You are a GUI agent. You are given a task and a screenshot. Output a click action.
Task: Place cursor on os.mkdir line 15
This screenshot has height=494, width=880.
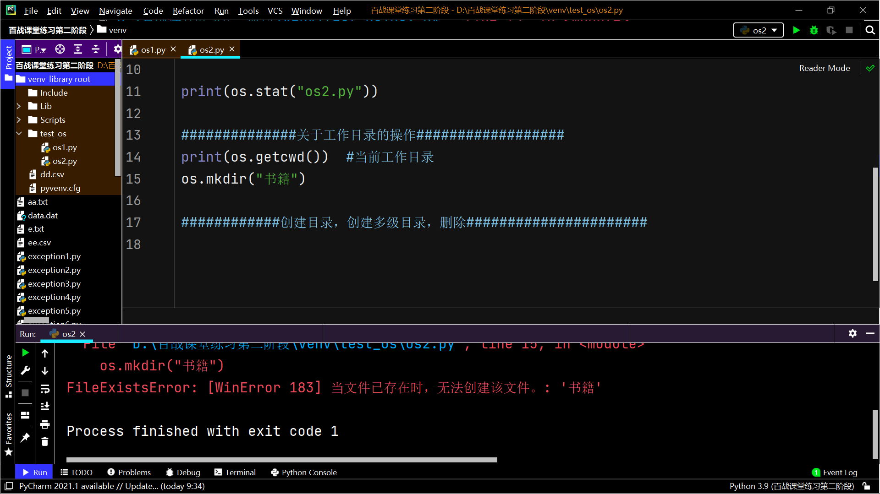(x=243, y=179)
